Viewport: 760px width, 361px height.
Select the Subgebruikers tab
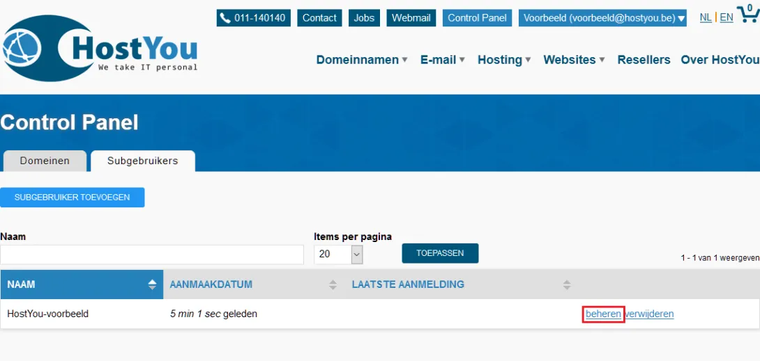pyautogui.click(x=142, y=161)
